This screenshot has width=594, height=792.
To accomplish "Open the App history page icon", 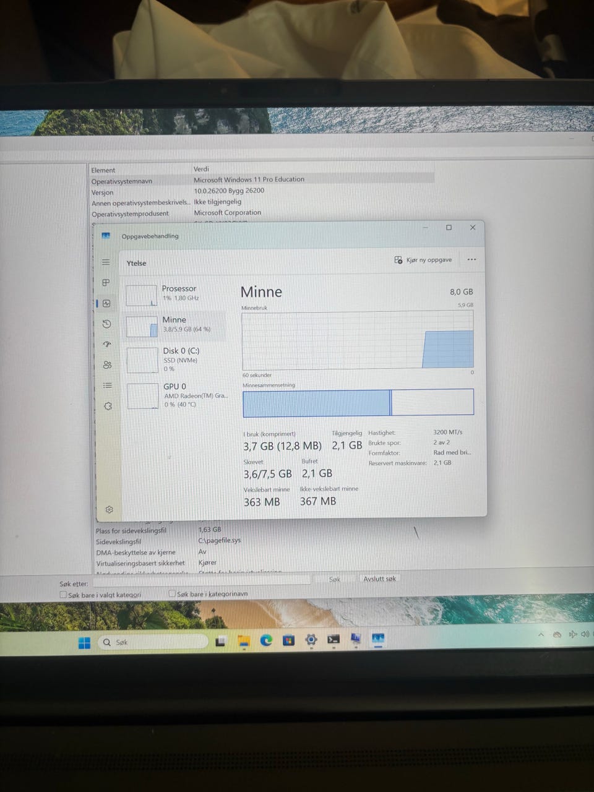I will point(106,324).
